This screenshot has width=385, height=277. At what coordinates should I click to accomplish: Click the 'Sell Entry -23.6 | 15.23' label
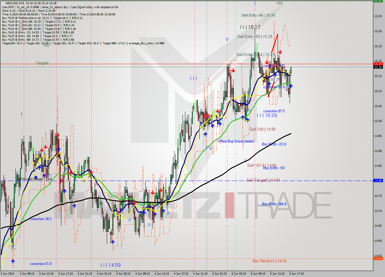[x=255, y=54]
